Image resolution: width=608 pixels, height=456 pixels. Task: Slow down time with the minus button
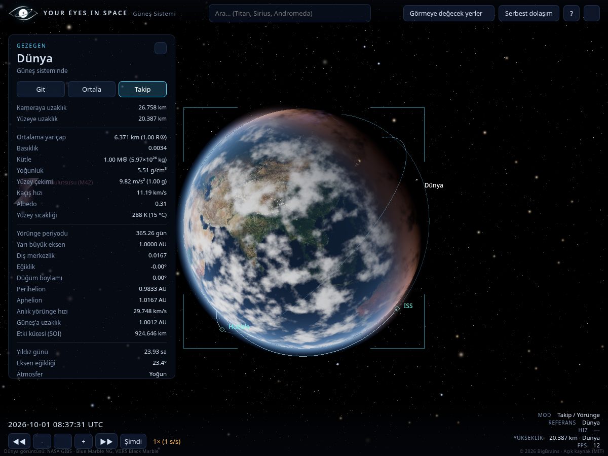42,441
